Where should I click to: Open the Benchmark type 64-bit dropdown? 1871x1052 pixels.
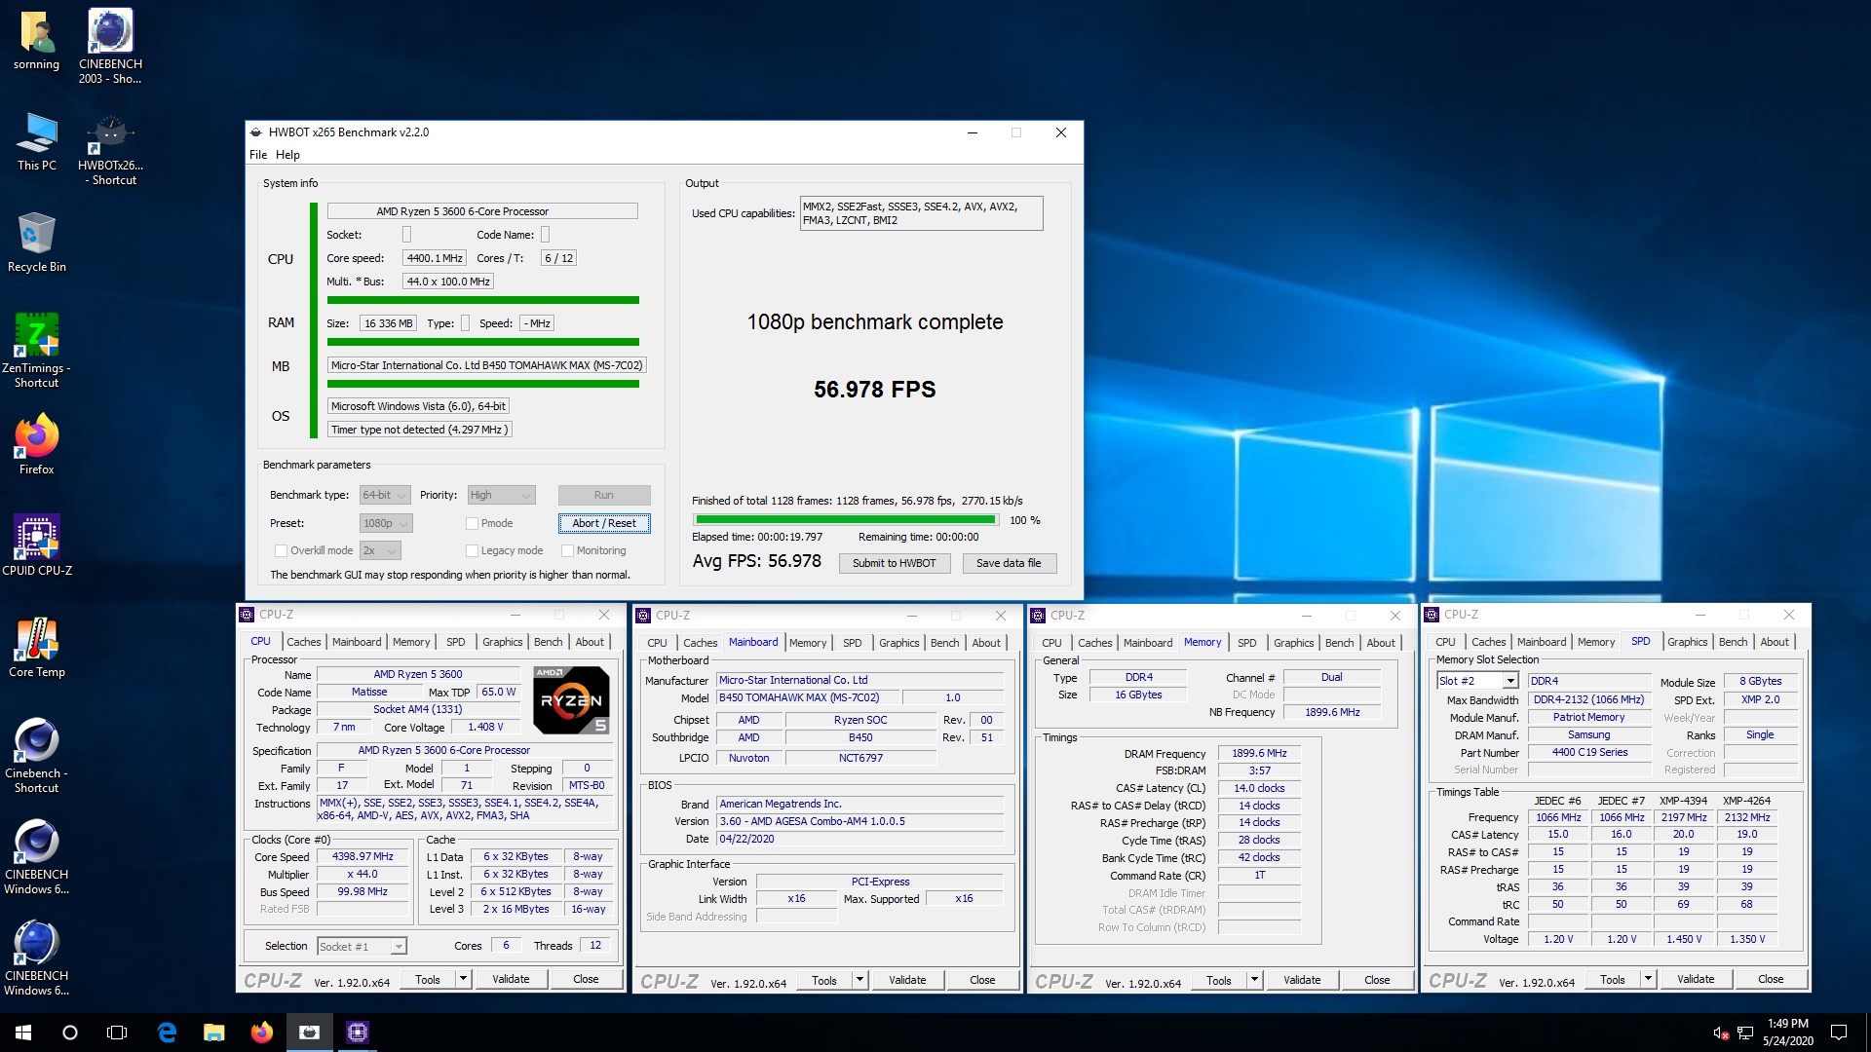point(385,495)
